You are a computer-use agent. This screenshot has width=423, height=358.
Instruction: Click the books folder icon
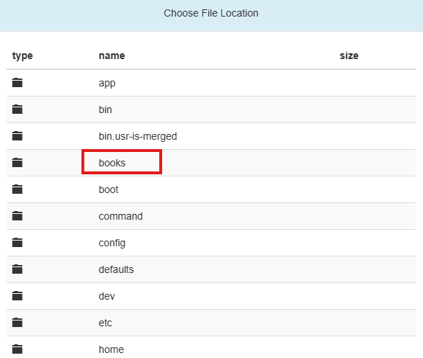[17, 163]
